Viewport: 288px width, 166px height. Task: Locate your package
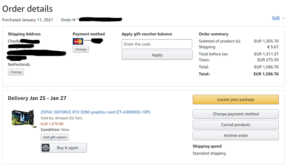point(236,99)
